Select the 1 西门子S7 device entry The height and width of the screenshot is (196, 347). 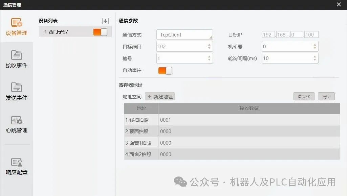click(x=75, y=32)
